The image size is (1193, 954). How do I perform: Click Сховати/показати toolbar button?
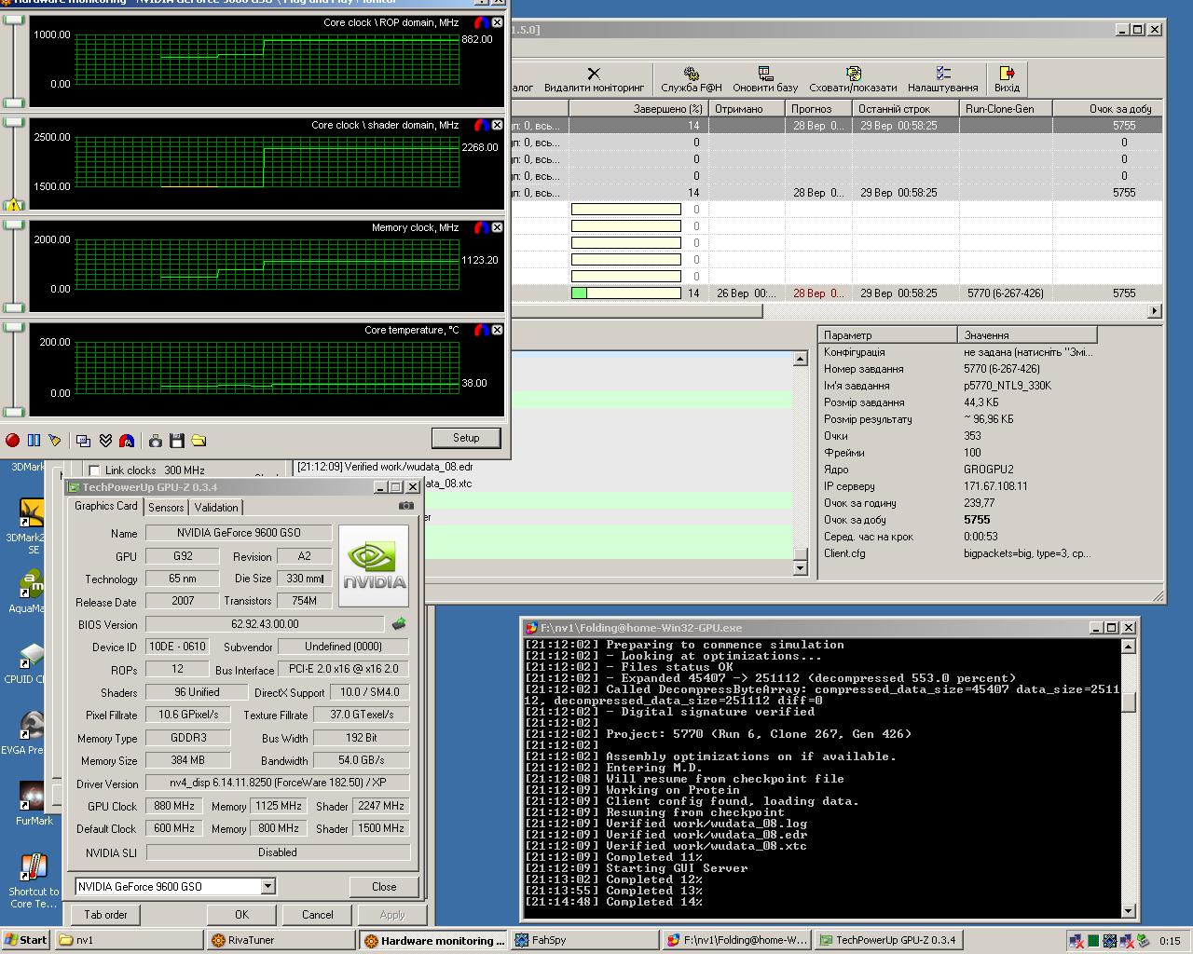[853, 79]
